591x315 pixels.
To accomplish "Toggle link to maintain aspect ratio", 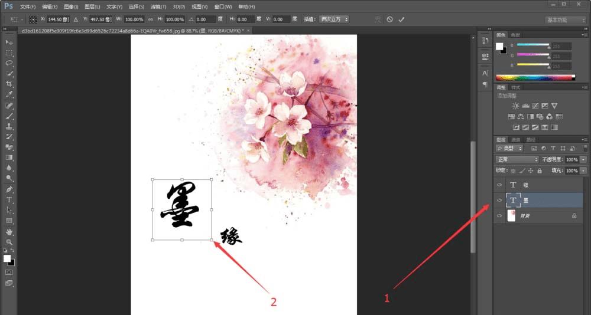I will click(150, 19).
